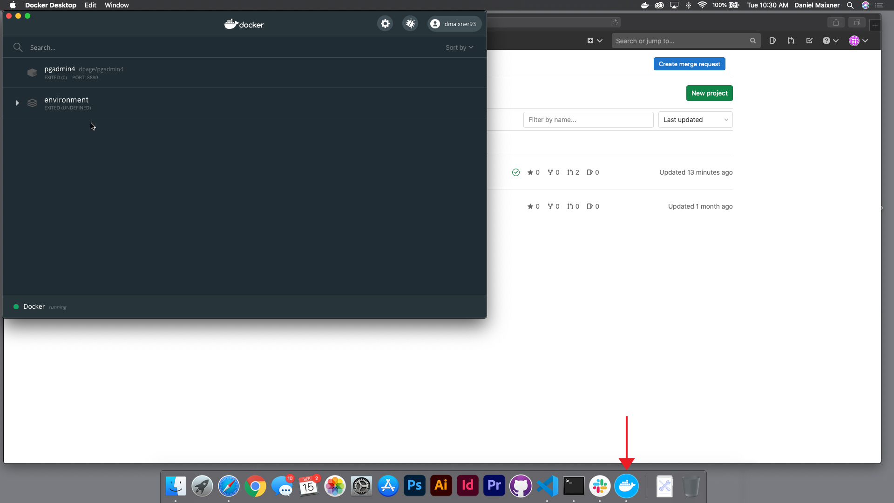The image size is (894, 503).
Task: Click the project star count icon
Action: (531, 172)
